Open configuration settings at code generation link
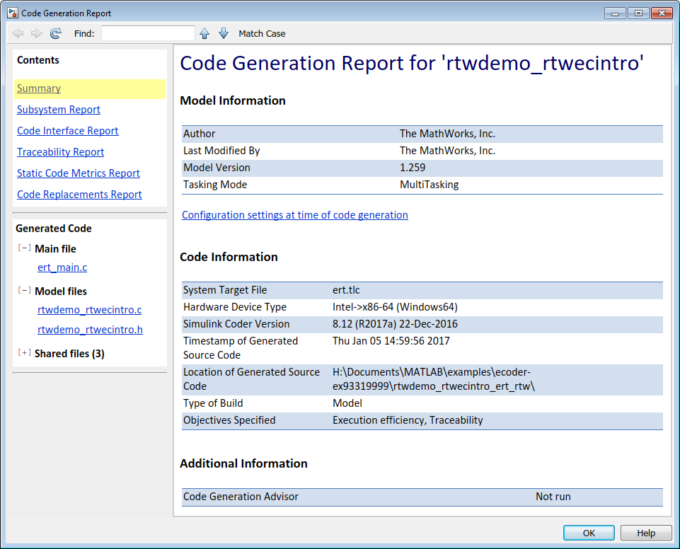680x549 pixels. point(295,215)
